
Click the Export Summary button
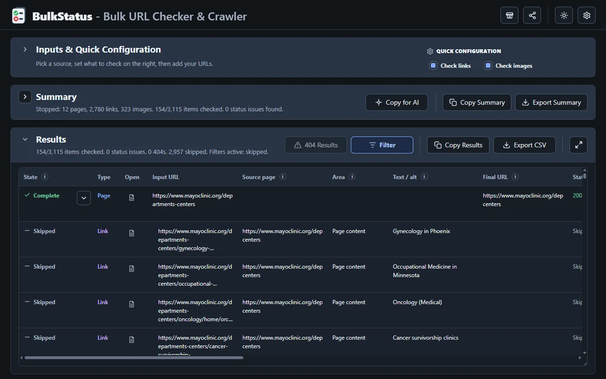(x=551, y=102)
